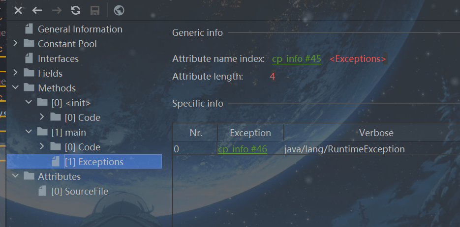Image resolution: width=460 pixels, height=227 pixels.
Task: Click the Exception column header
Action: [x=250, y=133]
